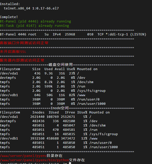Click the 2621440 inode count value

(x=37, y=117)
